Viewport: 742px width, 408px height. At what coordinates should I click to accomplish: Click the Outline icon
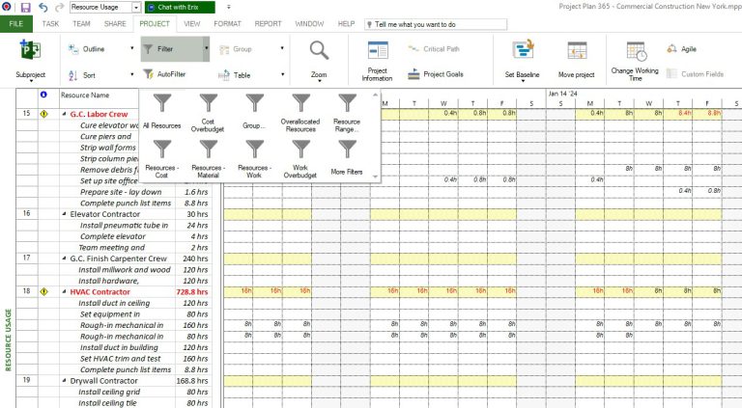tap(73, 48)
